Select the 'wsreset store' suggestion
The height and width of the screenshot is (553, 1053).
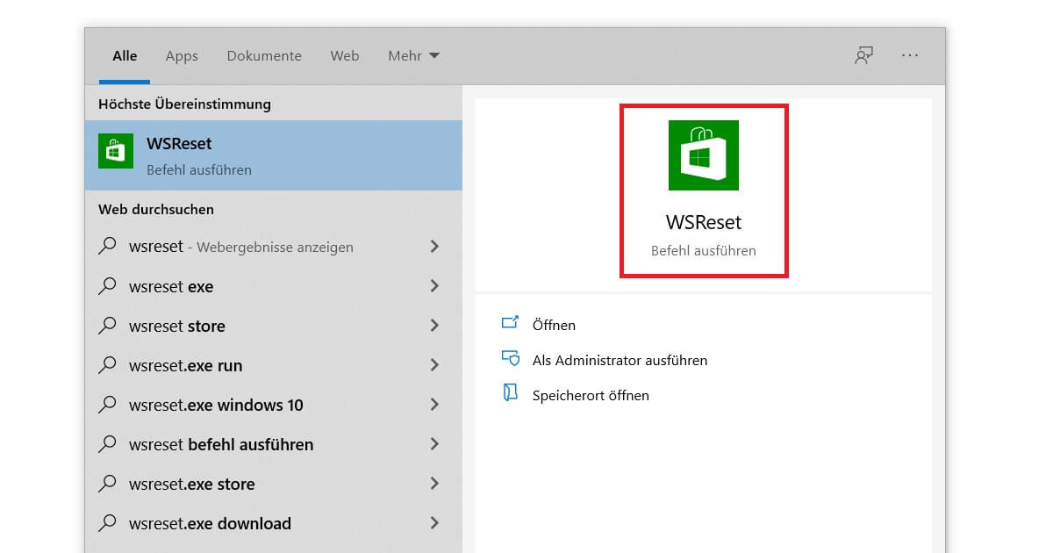[x=274, y=326]
